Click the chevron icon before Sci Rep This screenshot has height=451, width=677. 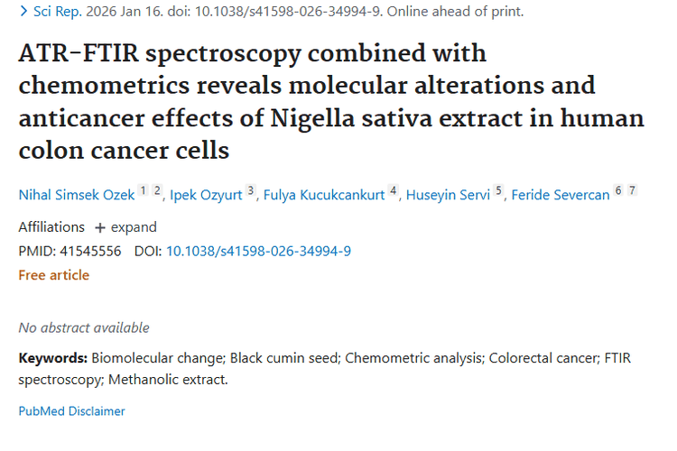coord(23,13)
